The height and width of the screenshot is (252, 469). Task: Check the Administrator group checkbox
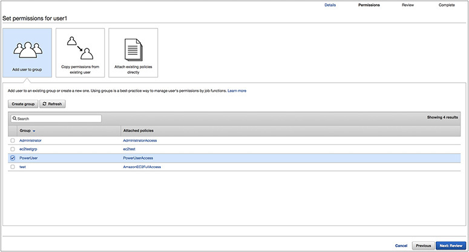click(x=13, y=140)
